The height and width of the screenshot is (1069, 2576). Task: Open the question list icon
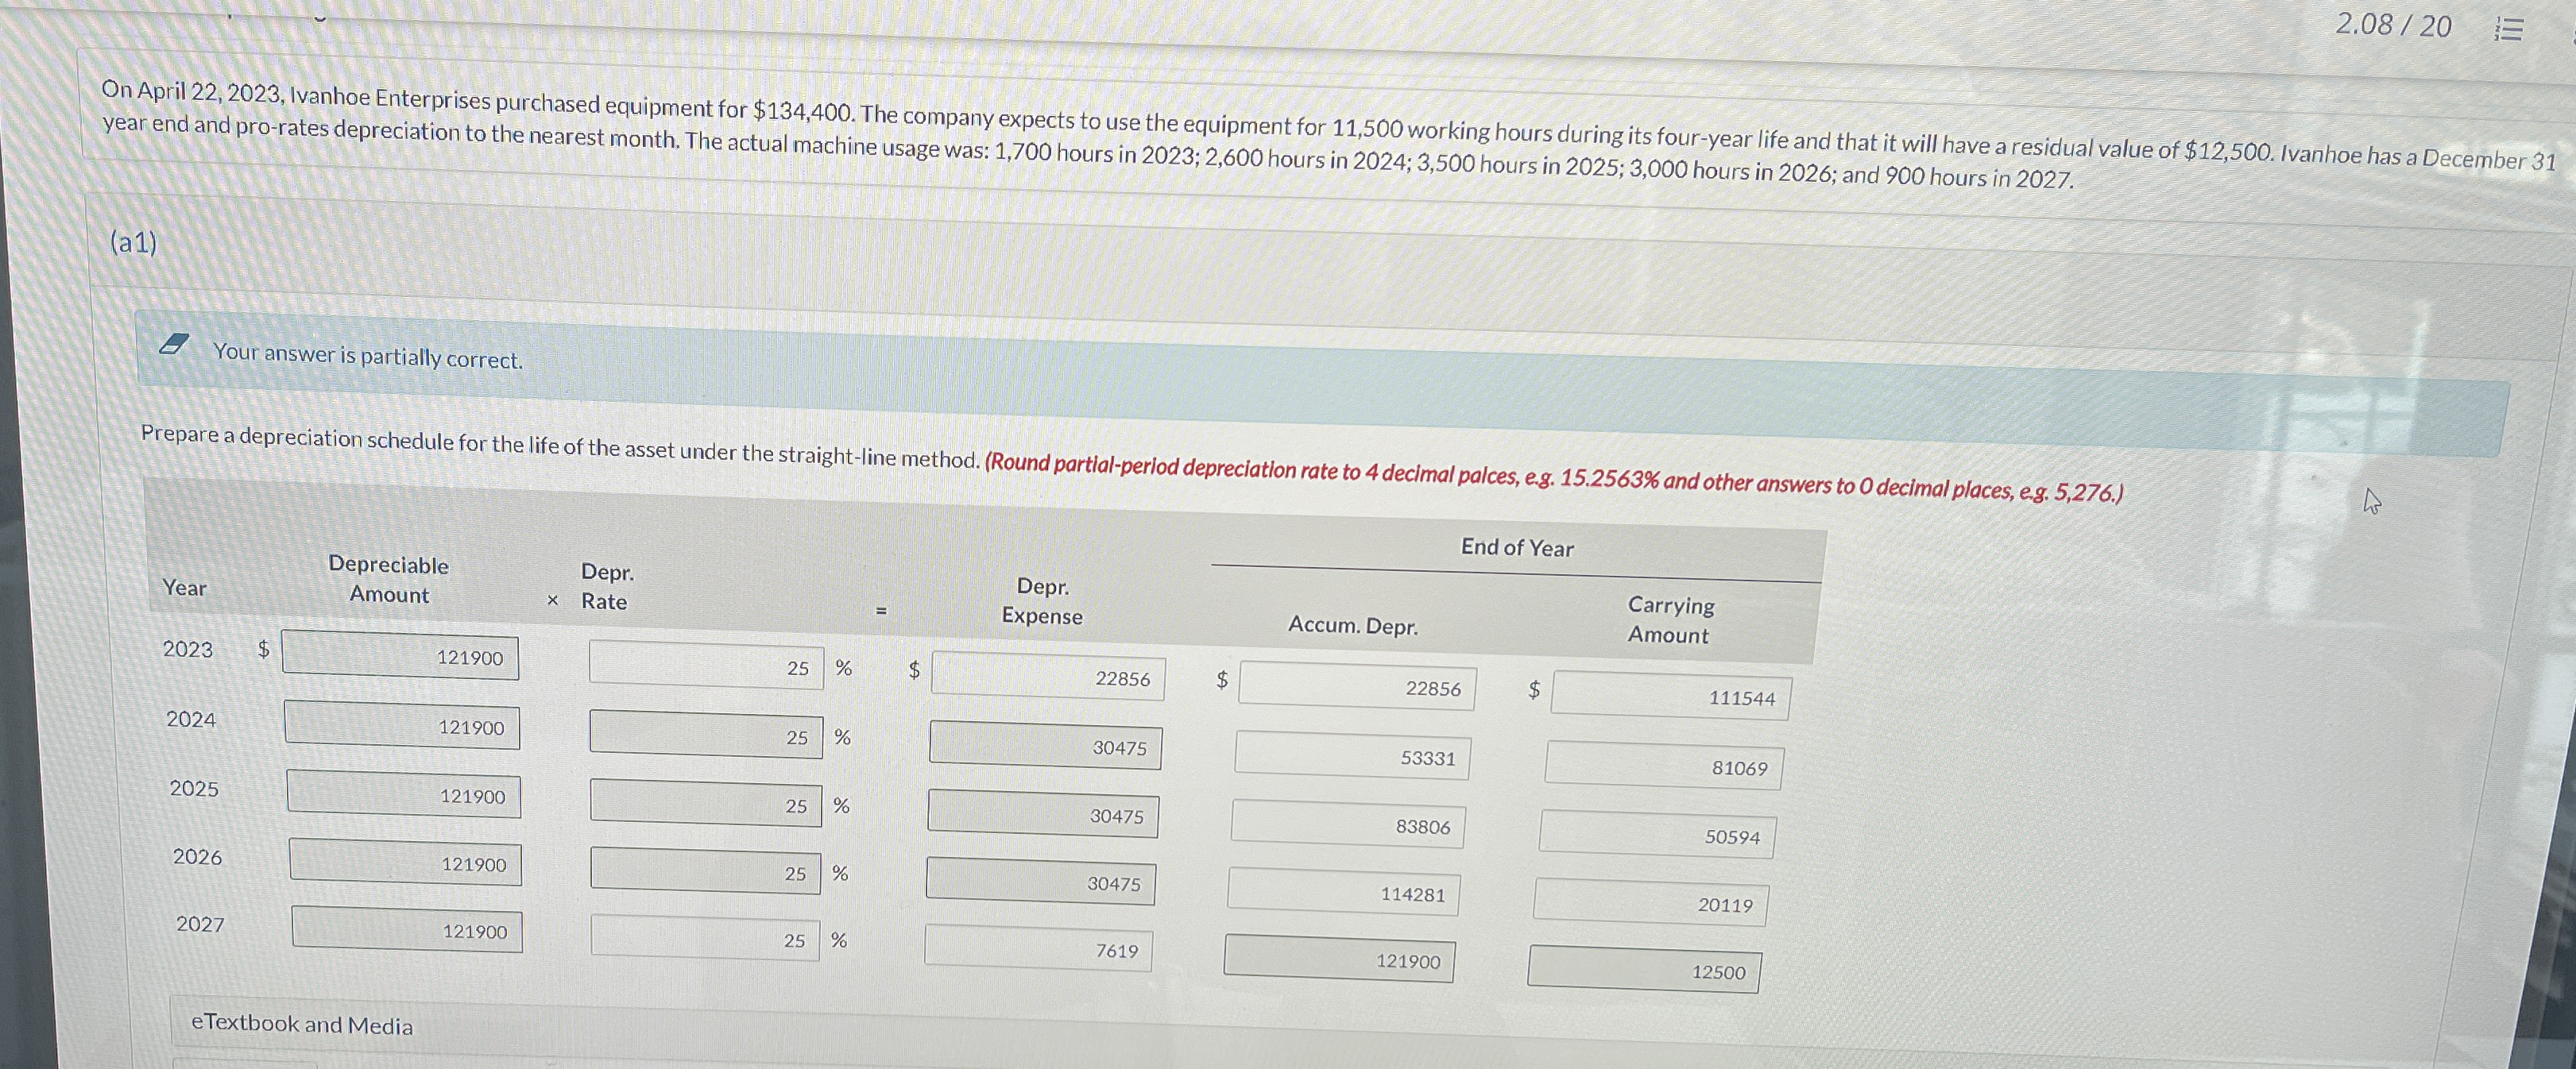tap(2509, 31)
